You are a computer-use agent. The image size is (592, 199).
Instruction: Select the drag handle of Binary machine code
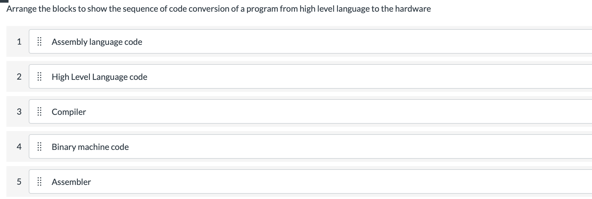click(39, 147)
